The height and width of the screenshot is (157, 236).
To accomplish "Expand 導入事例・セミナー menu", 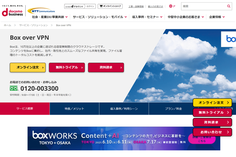I will click(x=147, y=17).
